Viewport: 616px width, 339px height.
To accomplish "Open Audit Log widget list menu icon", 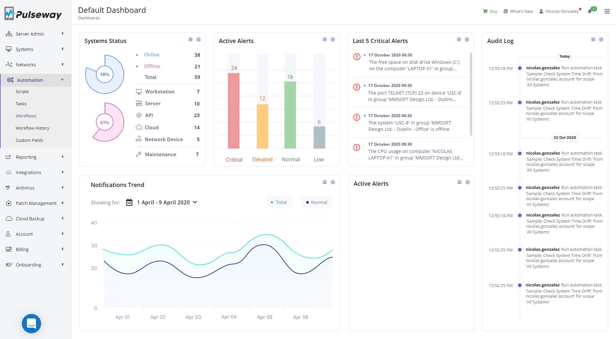I will 593,39.
